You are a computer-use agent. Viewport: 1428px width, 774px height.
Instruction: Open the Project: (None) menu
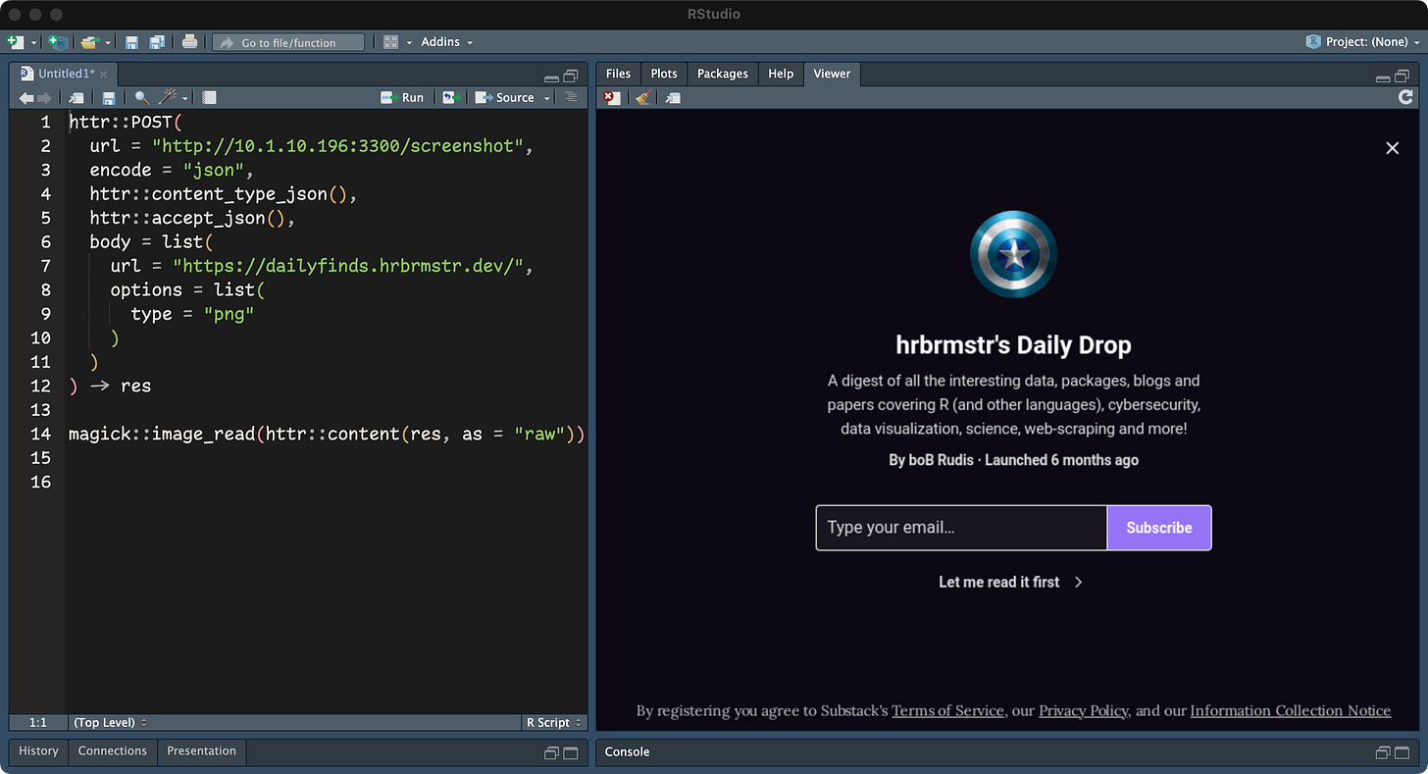point(1364,42)
